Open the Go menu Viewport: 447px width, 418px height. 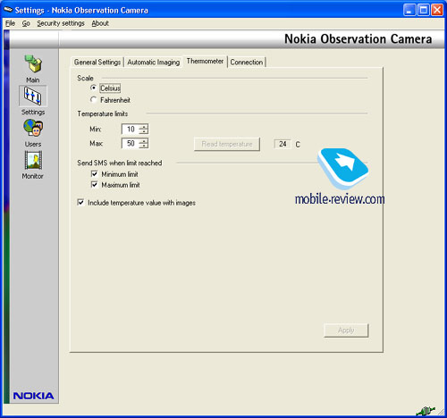point(26,23)
